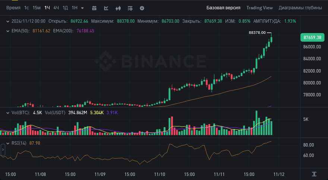Image resolution: width=328 pixels, height=180 pixels.
Task: Select the 1Ч hourly interval
Action: [x=47, y=8]
